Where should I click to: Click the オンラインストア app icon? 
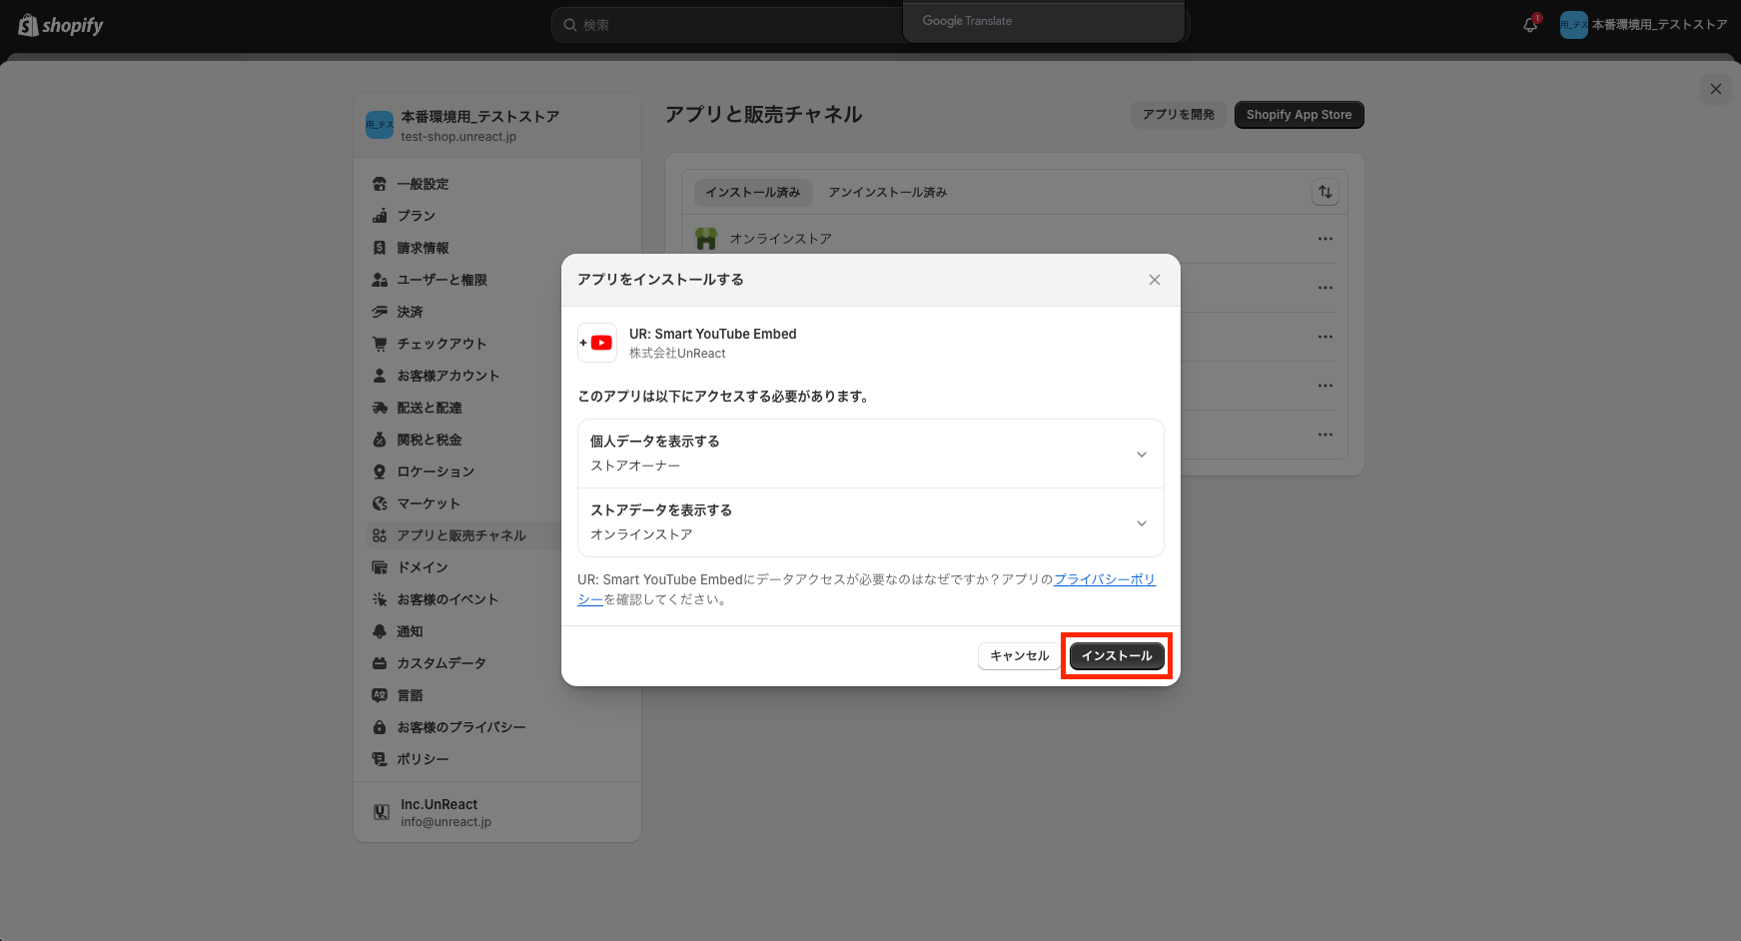pos(706,239)
